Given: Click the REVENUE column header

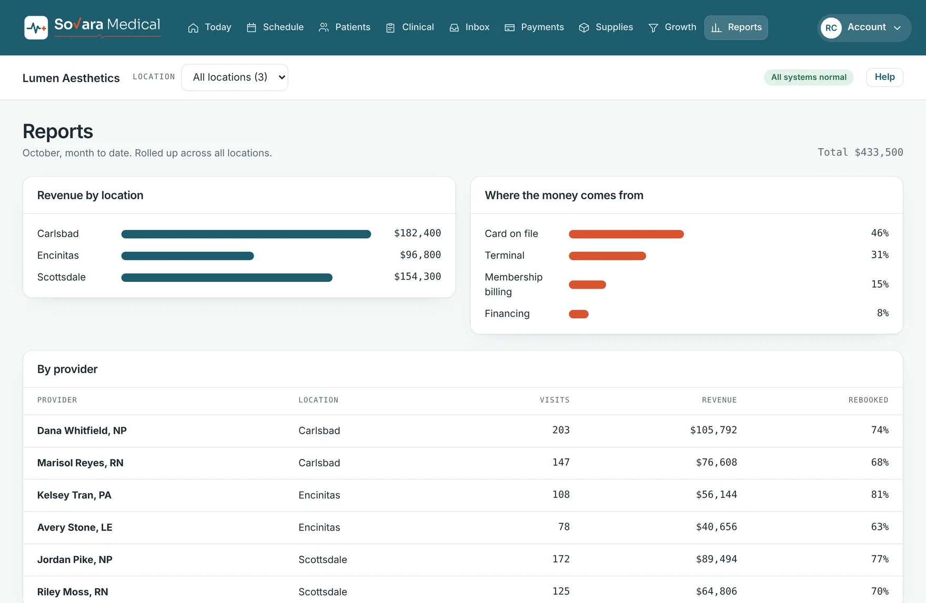Looking at the screenshot, I should (719, 400).
